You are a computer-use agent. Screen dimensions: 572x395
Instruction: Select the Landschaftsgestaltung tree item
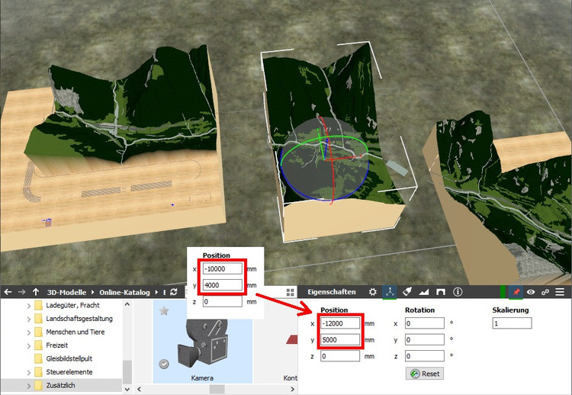tap(79, 319)
